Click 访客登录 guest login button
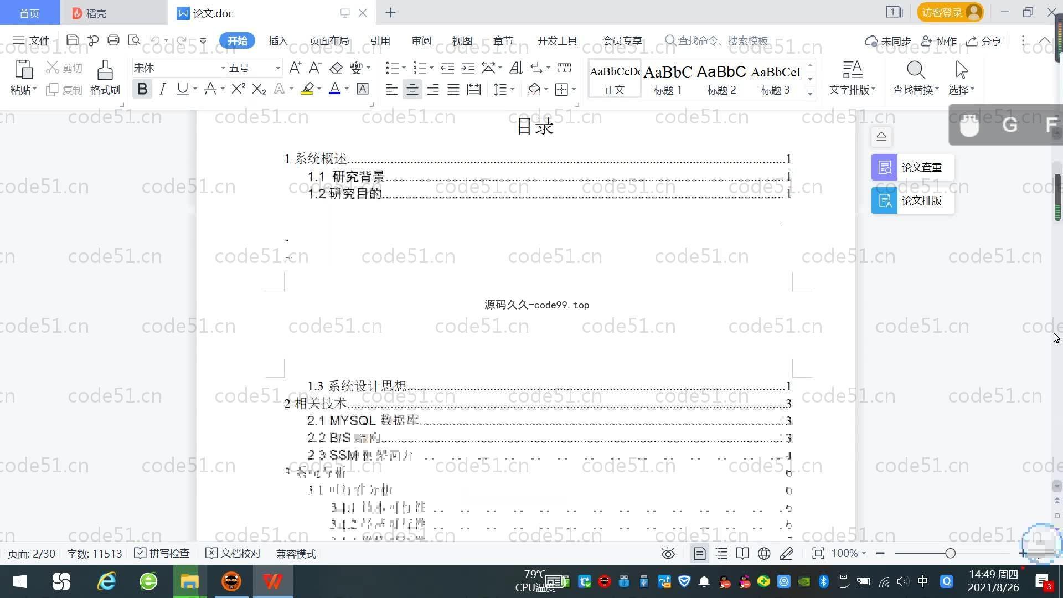Screen dimensions: 1063x598 [x=950, y=12]
